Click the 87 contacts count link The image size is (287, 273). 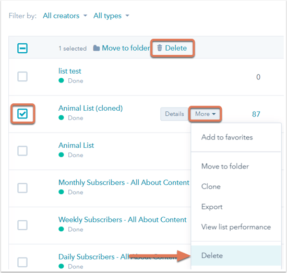[x=256, y=114]
